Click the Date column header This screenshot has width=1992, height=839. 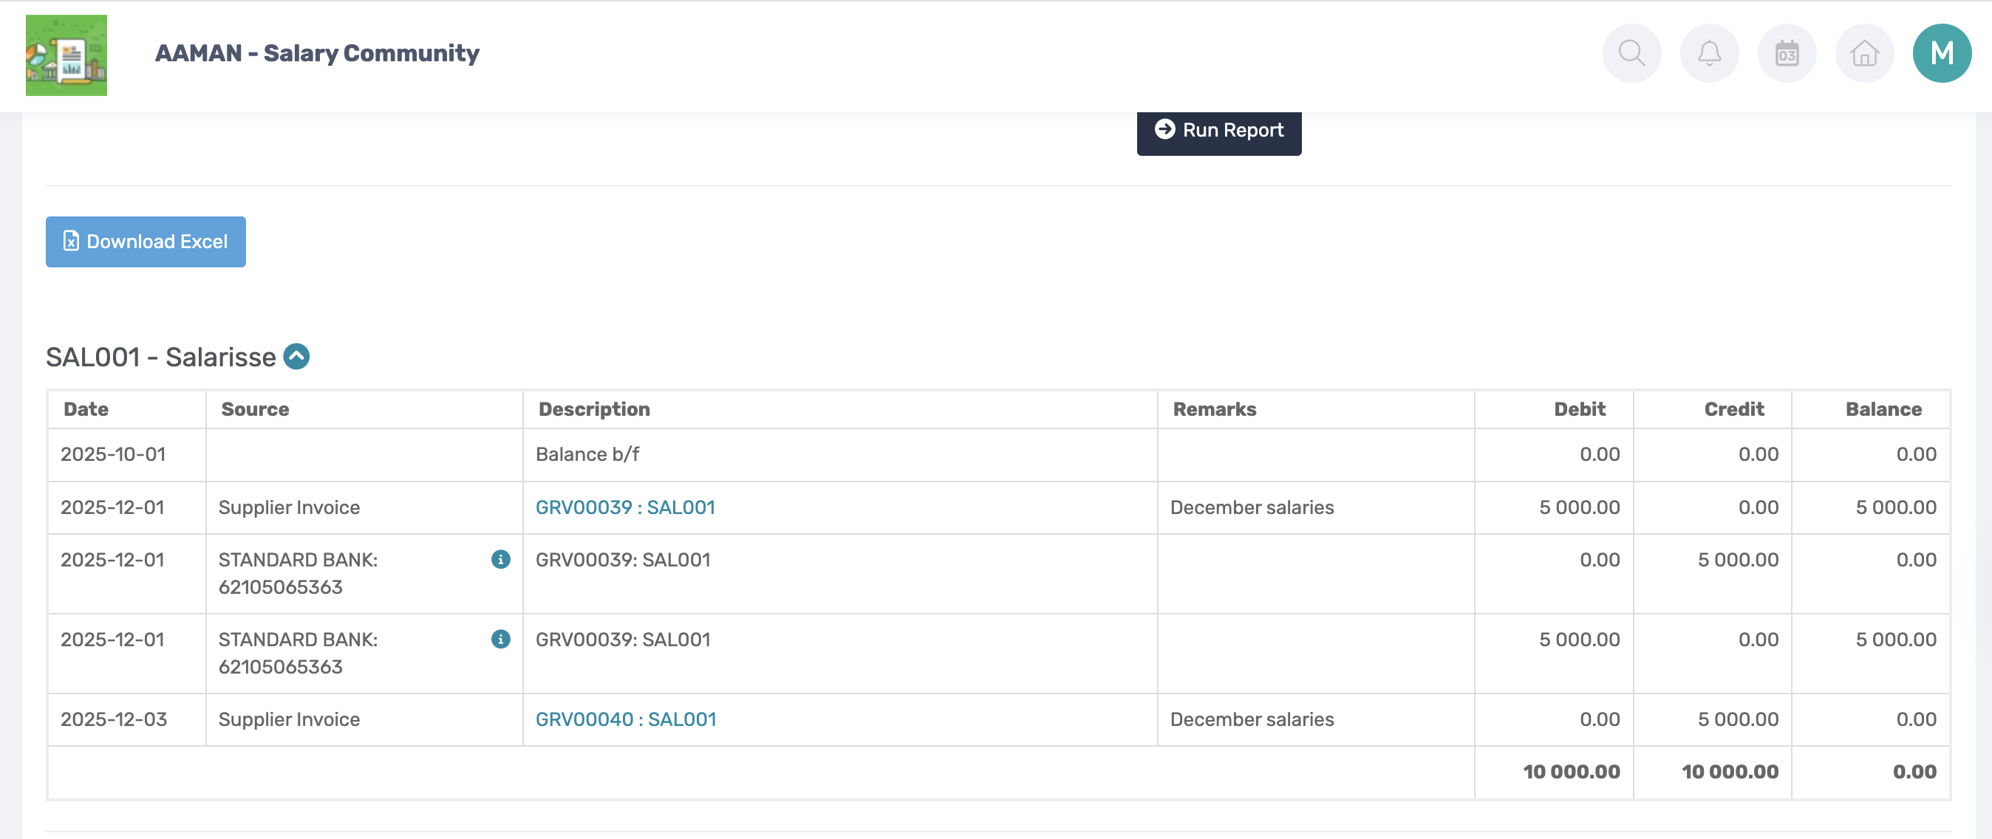point(86,409)
